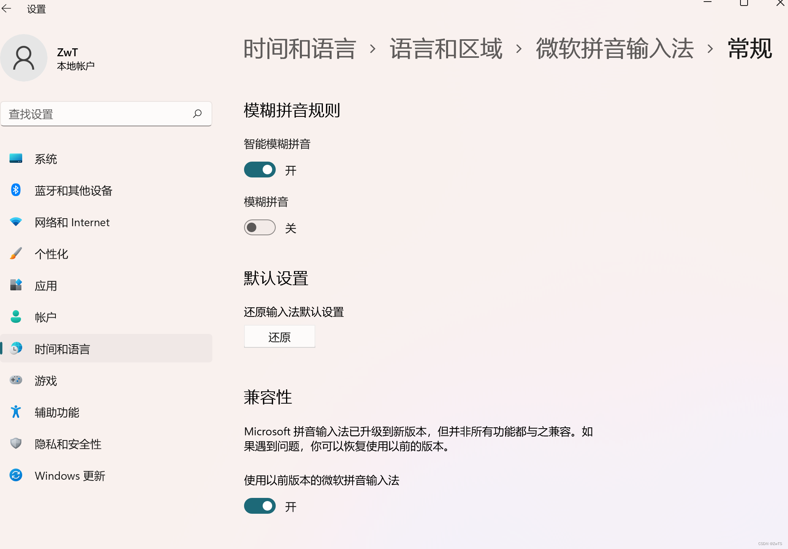Open the Bluetooth (蓝牙和其他设备) icon
The width and height of the screenshot is (788, 549).
(x=16, y=190)
